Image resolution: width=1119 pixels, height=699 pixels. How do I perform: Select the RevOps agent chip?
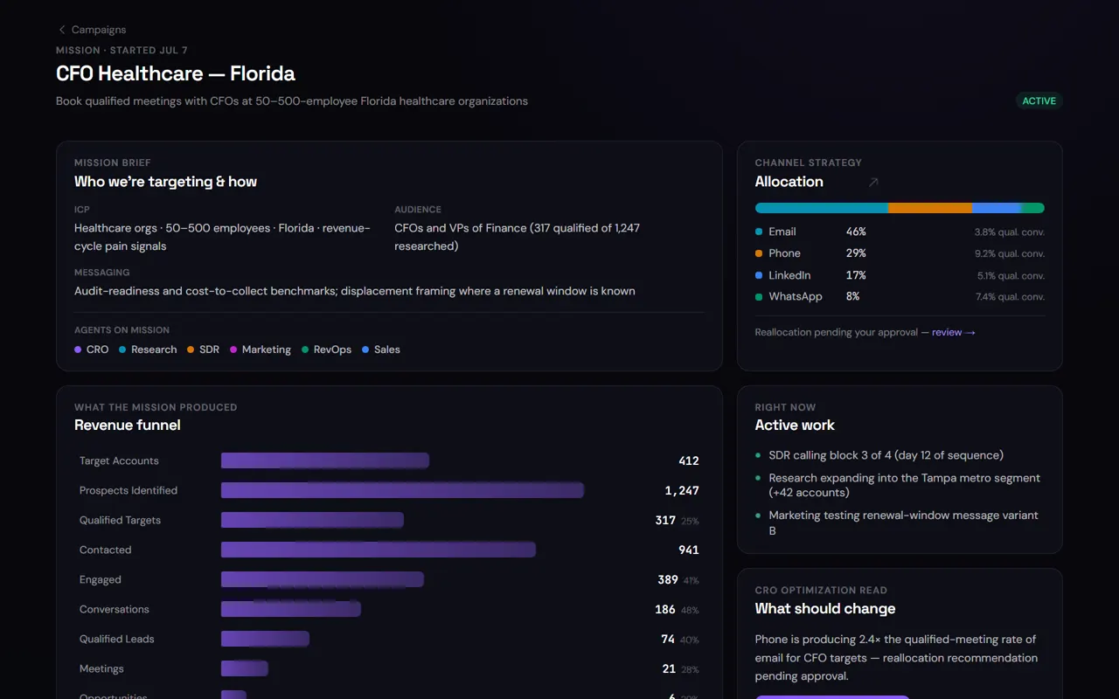point(326,349)
